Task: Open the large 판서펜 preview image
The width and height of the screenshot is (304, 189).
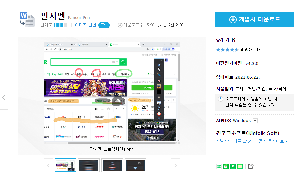Action: tap(112, 93)
